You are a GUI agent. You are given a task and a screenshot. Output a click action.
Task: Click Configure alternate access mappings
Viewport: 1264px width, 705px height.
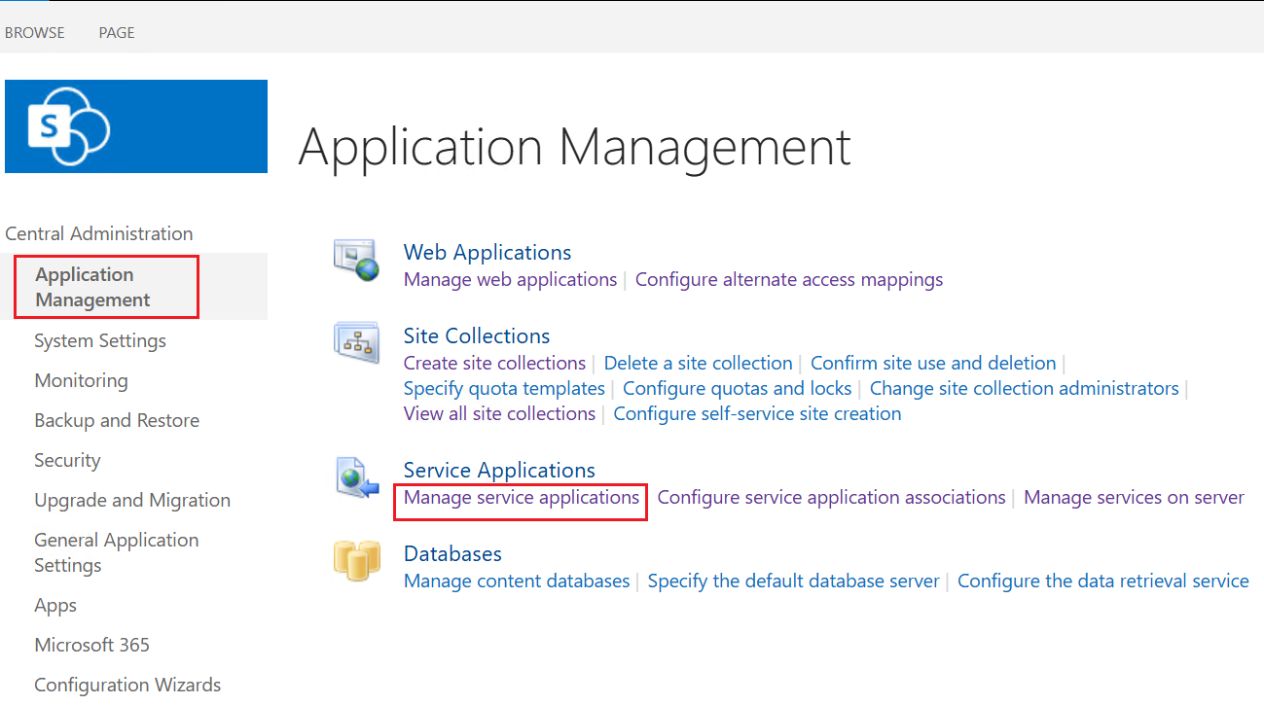789,279
